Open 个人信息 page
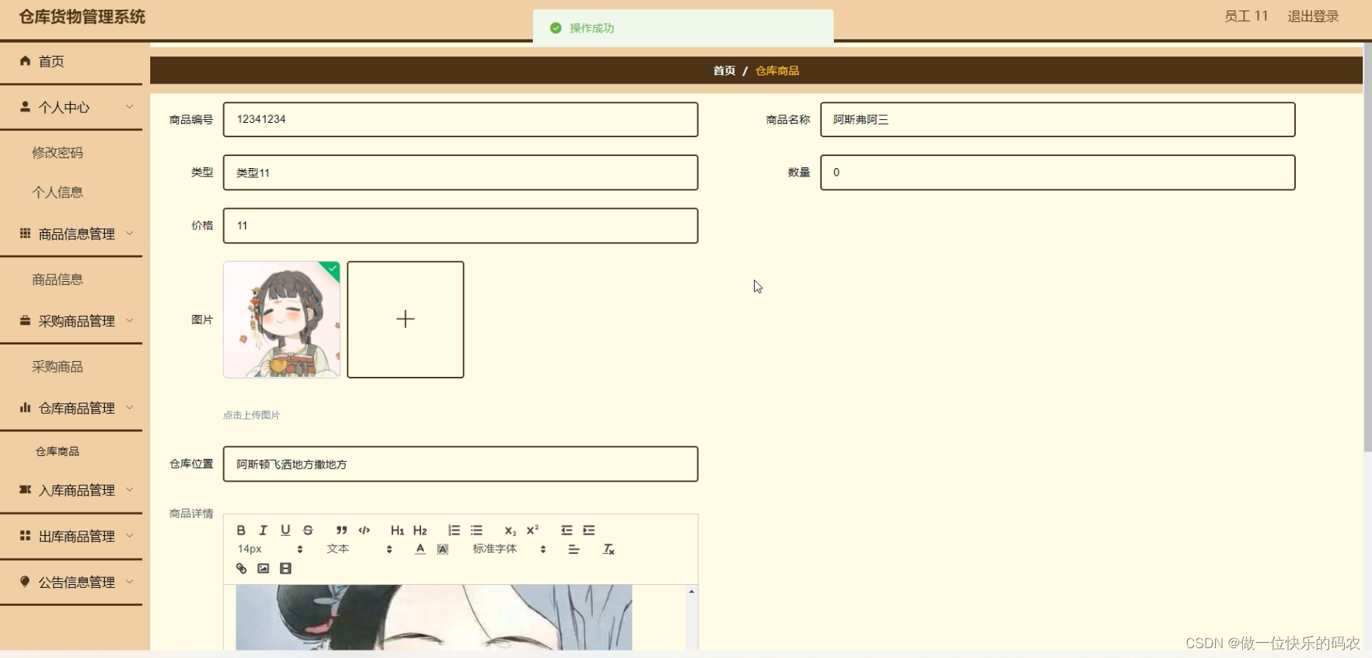This screenshot has width=1372, height=658. pyautogui.click(x=57, y=193)
